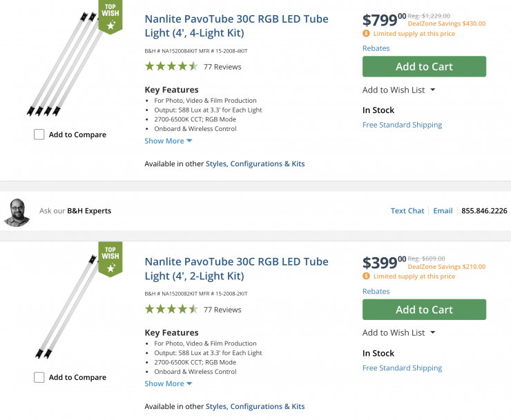Click limited supply dollar icon, $399 item

pos(366,276)
